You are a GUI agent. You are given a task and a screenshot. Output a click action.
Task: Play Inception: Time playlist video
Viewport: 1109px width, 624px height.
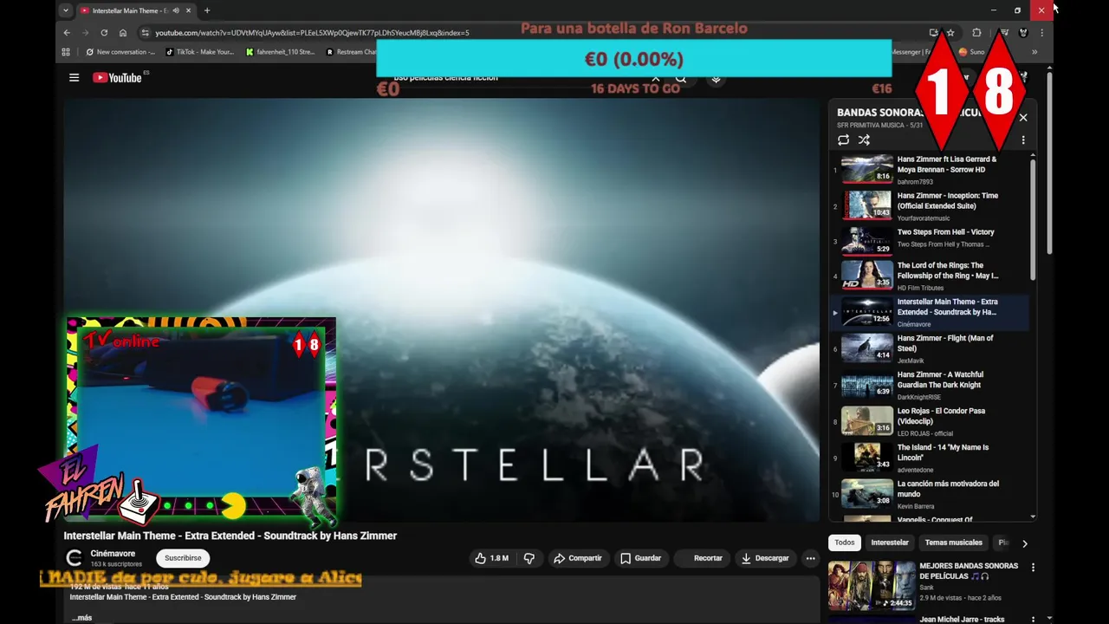(x=929, y=206)
